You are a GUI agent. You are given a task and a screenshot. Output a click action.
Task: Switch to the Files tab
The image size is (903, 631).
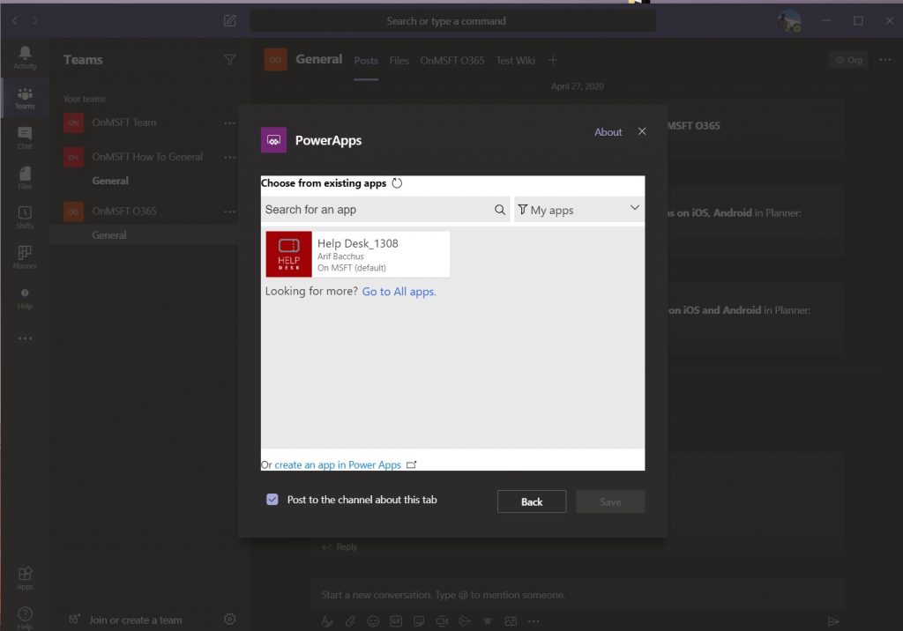click(x=399, y=61)
